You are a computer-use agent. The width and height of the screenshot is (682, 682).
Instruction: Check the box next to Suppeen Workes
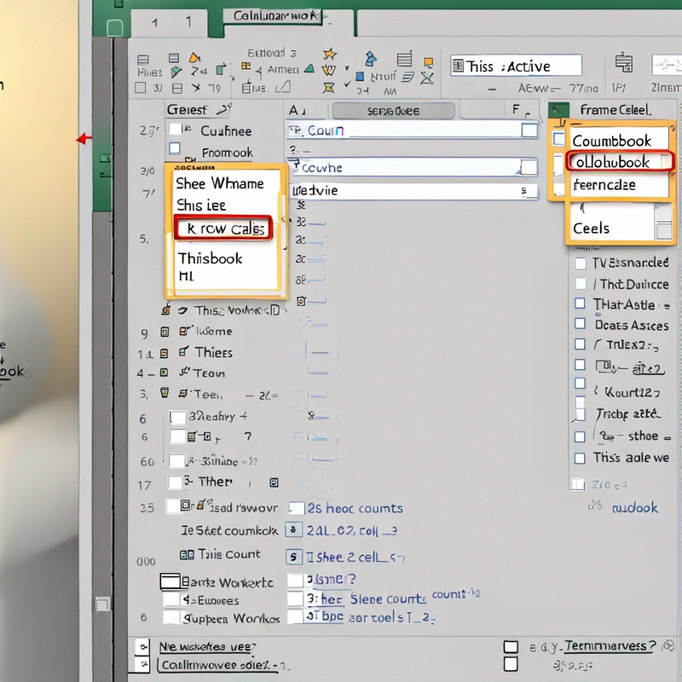coord(171,618)
